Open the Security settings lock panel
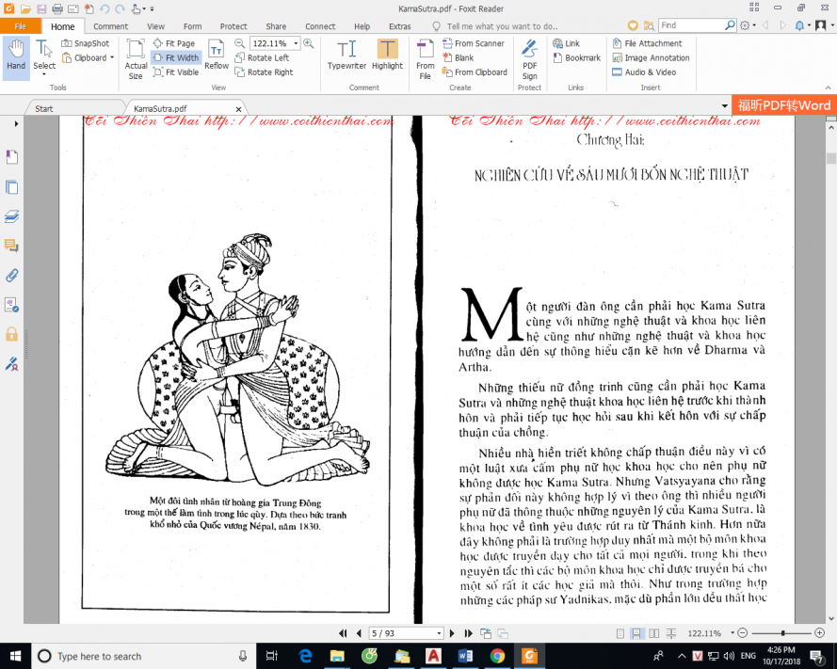This screenshot has height=669, width=837. tap(11, 334)
